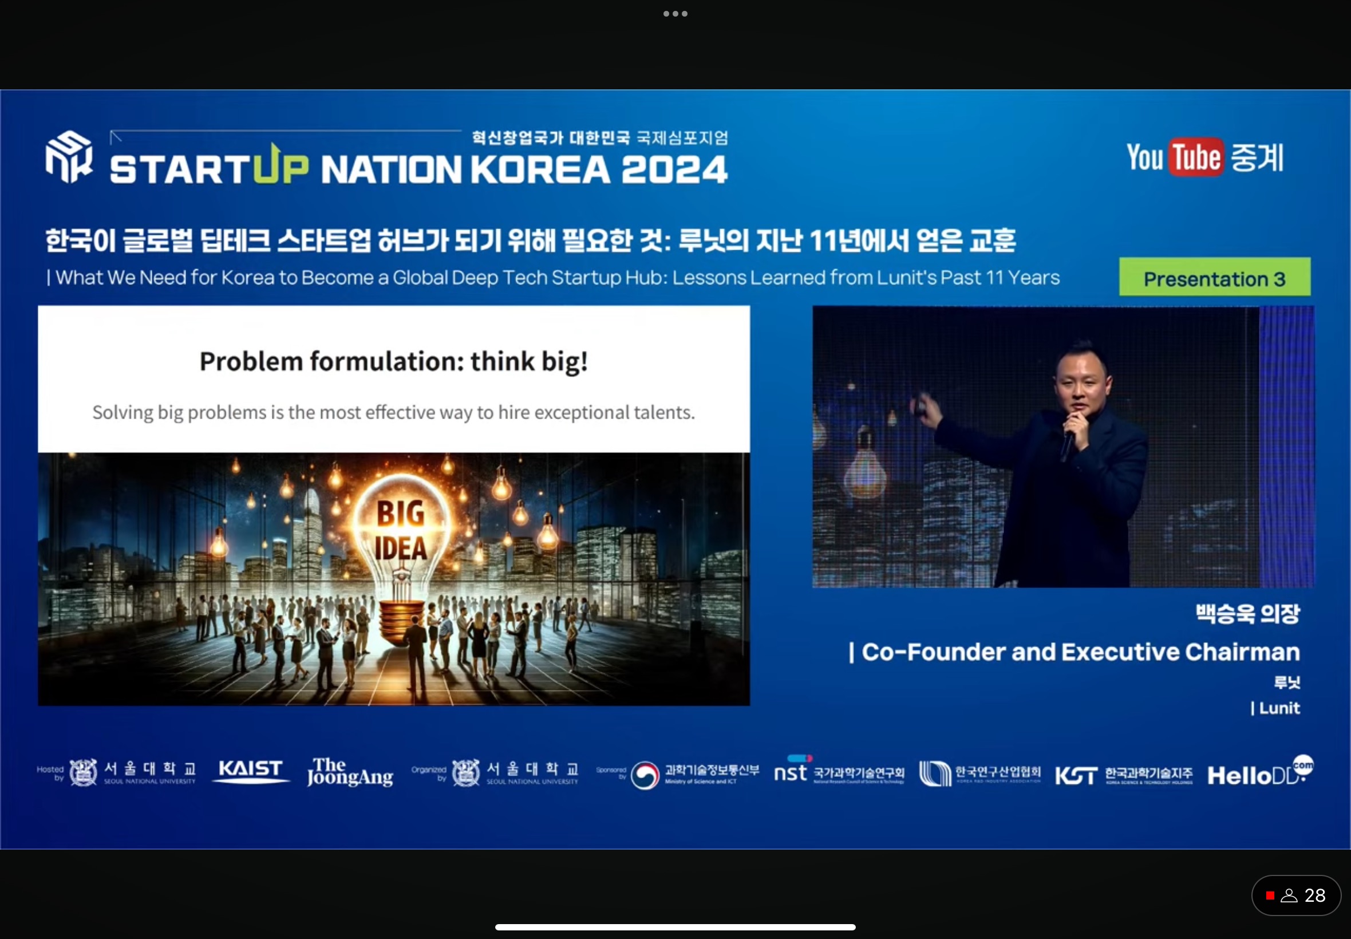
Task: Click the green Presentation 3 label
Action: 1215,277
